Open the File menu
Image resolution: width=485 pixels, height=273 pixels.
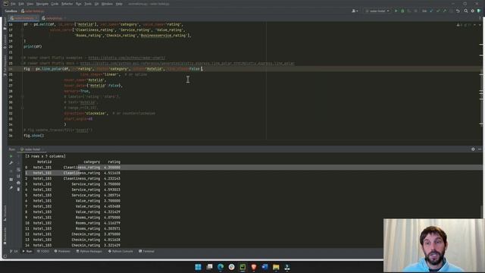13,4
